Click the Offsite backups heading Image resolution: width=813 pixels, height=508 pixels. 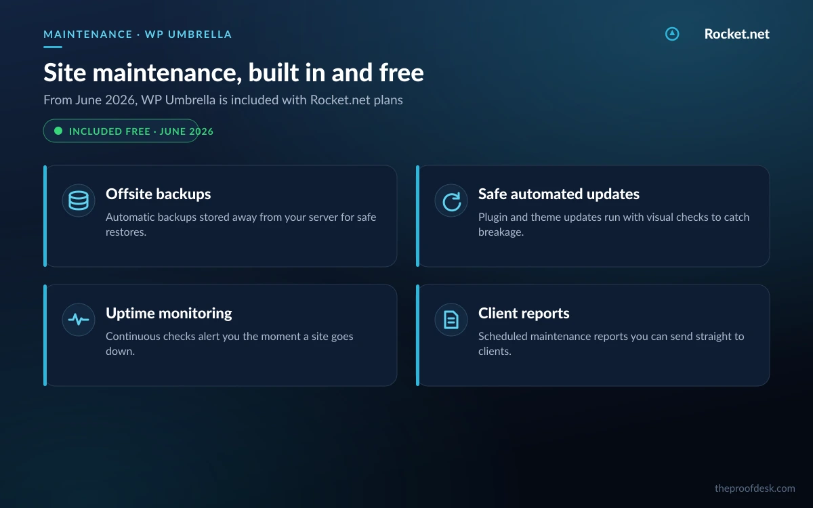click(159, 194)
